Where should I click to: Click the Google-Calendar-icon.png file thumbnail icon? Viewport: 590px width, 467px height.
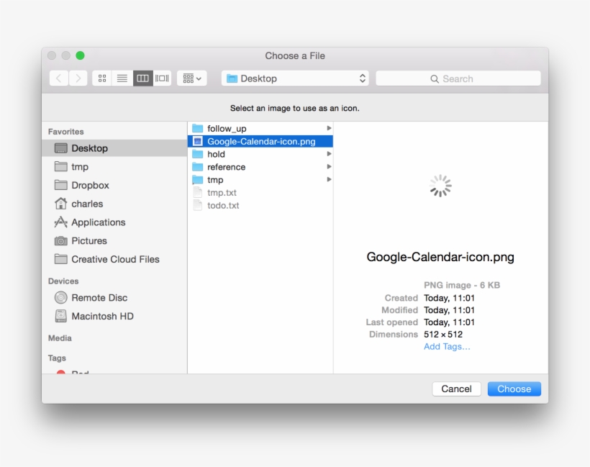(x=198, y=142)
